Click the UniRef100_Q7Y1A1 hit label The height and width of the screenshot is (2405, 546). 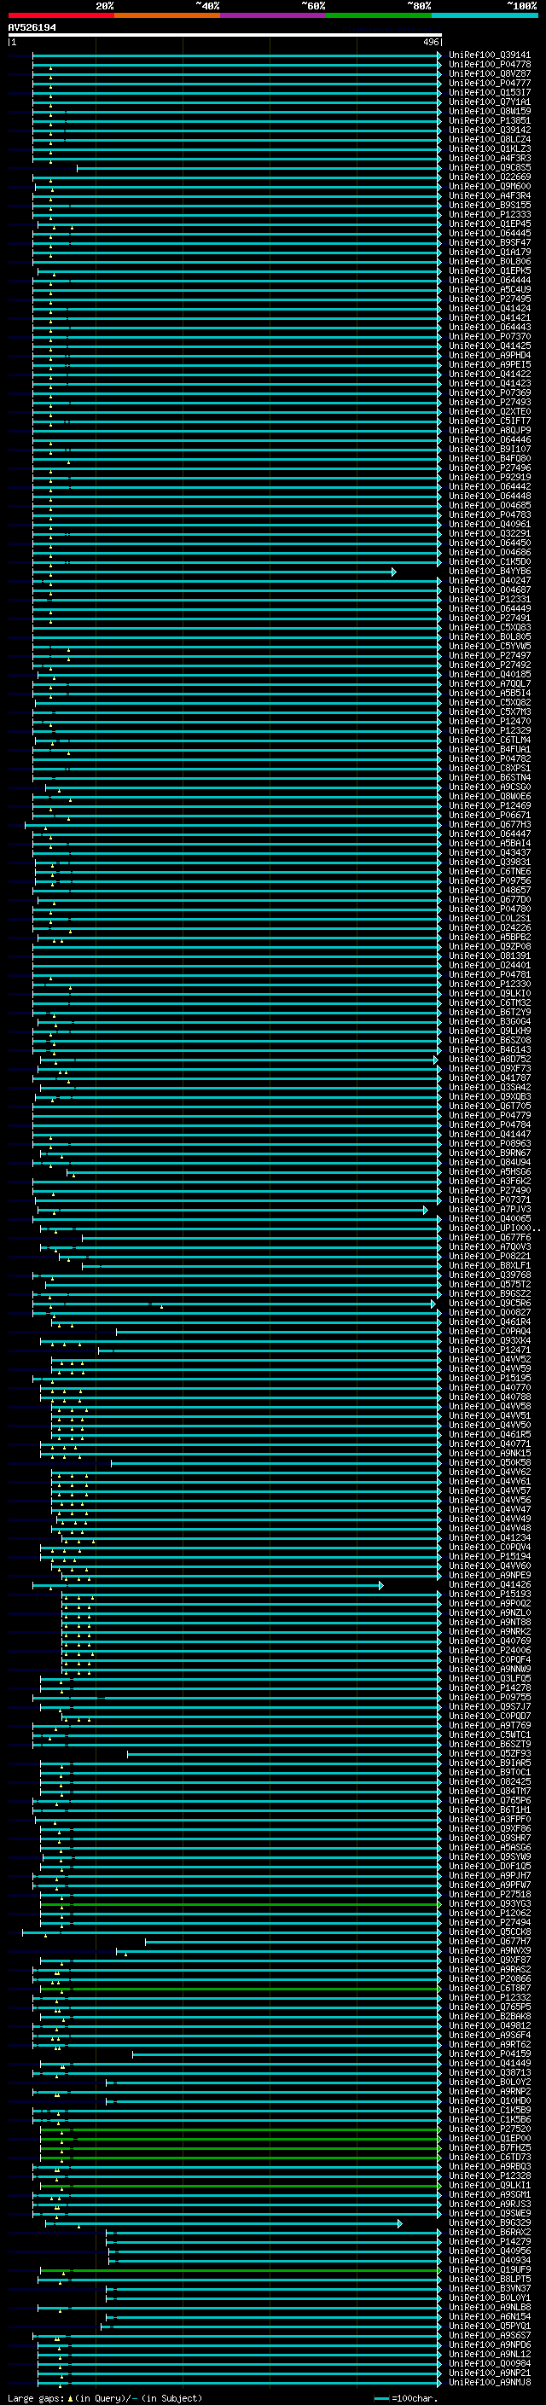point(489,102)
